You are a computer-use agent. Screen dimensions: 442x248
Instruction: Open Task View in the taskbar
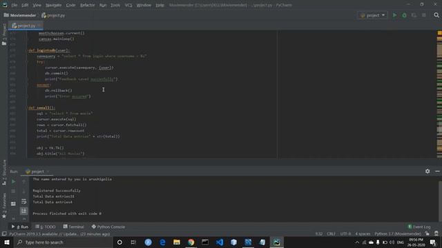pyautogui.click(x=133, y=242)
